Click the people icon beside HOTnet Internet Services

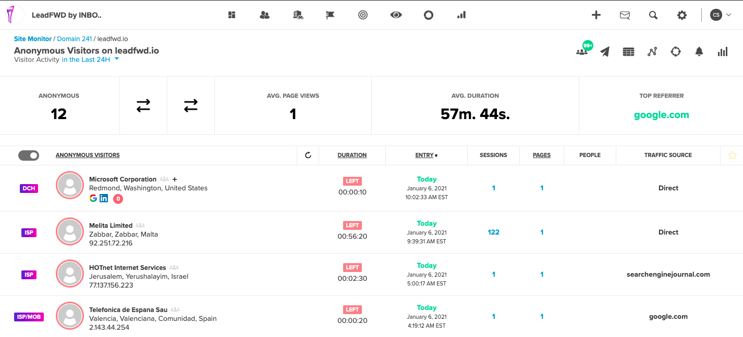(174, 268)
